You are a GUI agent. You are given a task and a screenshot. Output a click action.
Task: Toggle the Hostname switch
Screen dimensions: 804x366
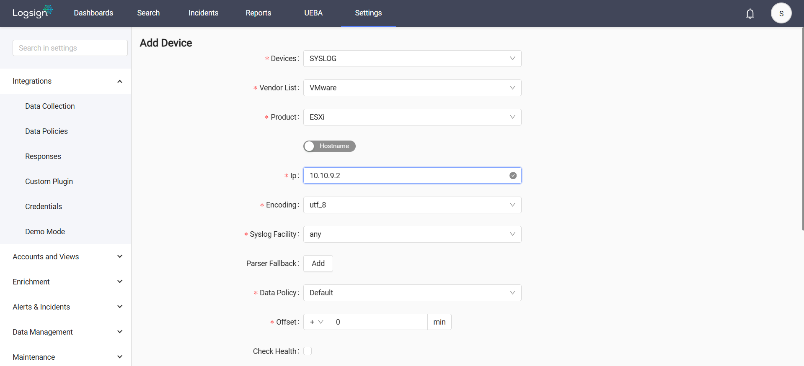tap(329, 146)
